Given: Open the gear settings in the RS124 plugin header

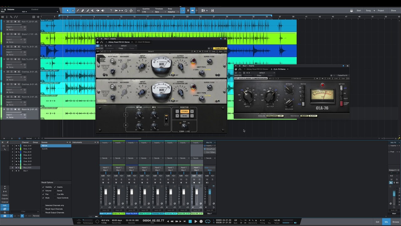Looking at the screenshot, I should [209, 48].
